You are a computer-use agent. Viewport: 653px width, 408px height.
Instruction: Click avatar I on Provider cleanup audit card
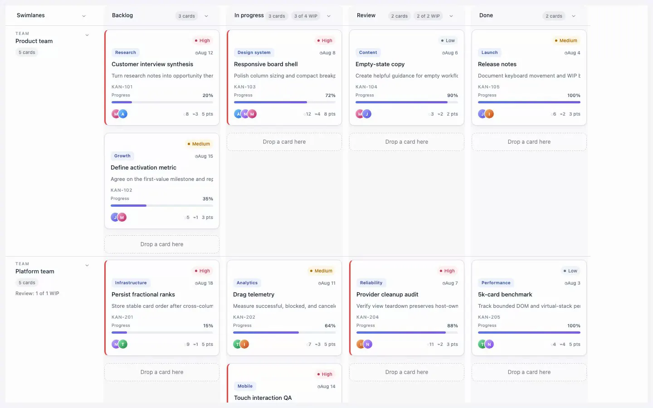click(x=361, y=345)
